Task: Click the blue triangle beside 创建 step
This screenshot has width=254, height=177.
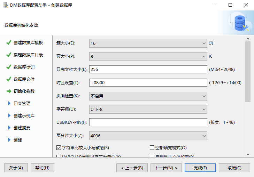Action: point(9,140)
